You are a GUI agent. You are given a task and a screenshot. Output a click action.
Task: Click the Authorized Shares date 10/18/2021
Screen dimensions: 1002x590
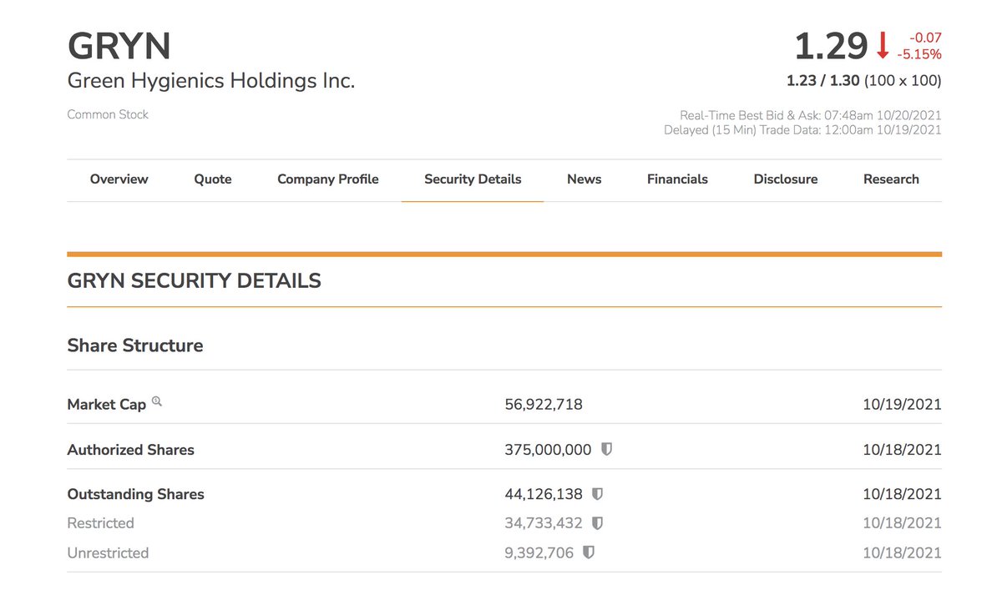[x=902, y=450]
